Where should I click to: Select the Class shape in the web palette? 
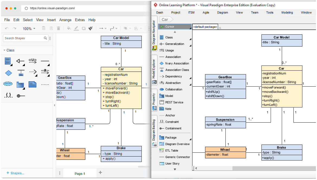8,61
